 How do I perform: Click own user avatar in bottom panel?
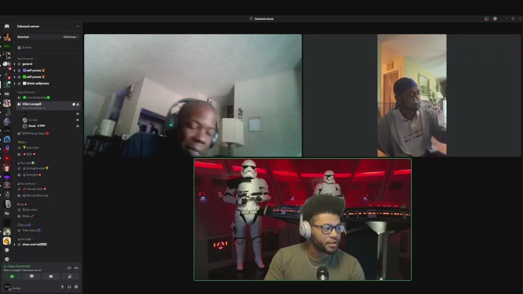(x=7, y=287)
